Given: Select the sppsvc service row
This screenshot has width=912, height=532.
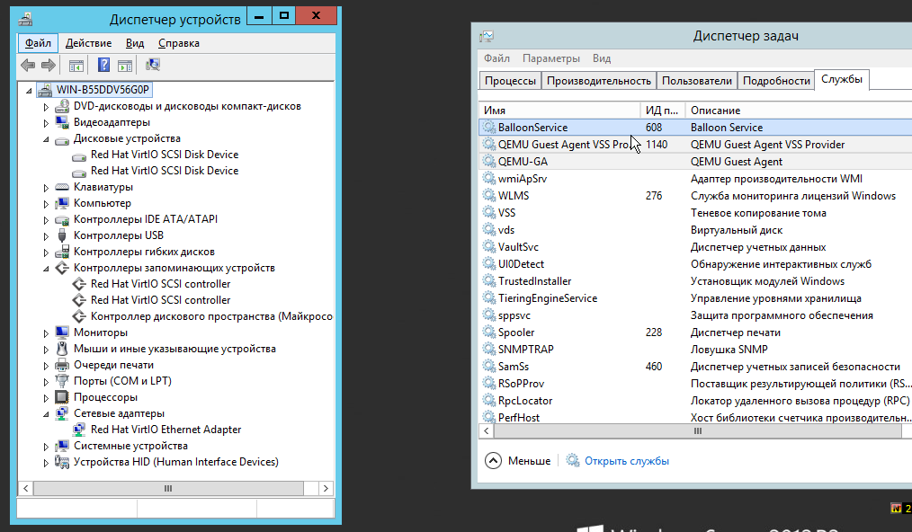Looking at the screenshot, I should pos(695,315).
